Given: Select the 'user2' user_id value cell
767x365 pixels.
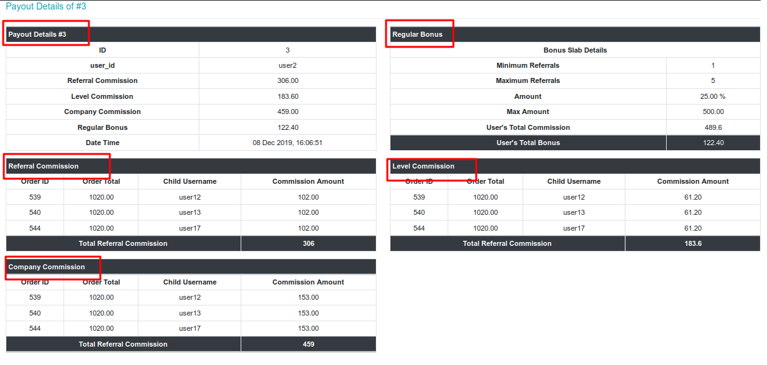Looking at the screenshot, I should pos(288,65).
